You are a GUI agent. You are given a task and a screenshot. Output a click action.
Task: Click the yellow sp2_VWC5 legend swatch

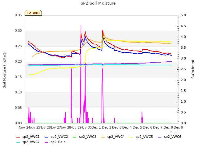(131, 137)
